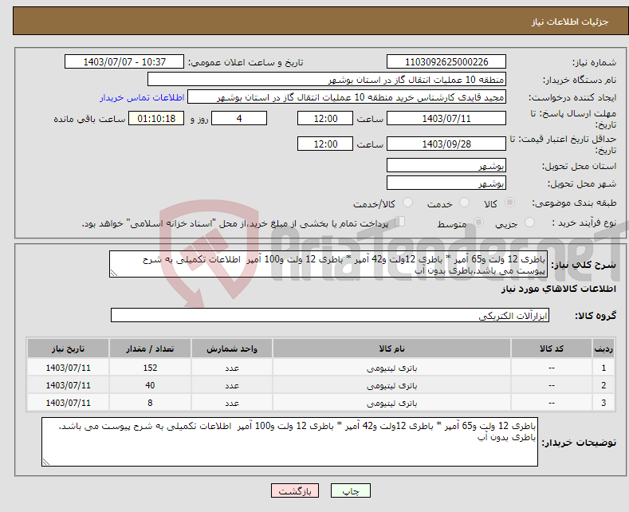Click the واحد شمارش column header
The image size is (629, 512).
pyautogui.click(x=232, y=349)
